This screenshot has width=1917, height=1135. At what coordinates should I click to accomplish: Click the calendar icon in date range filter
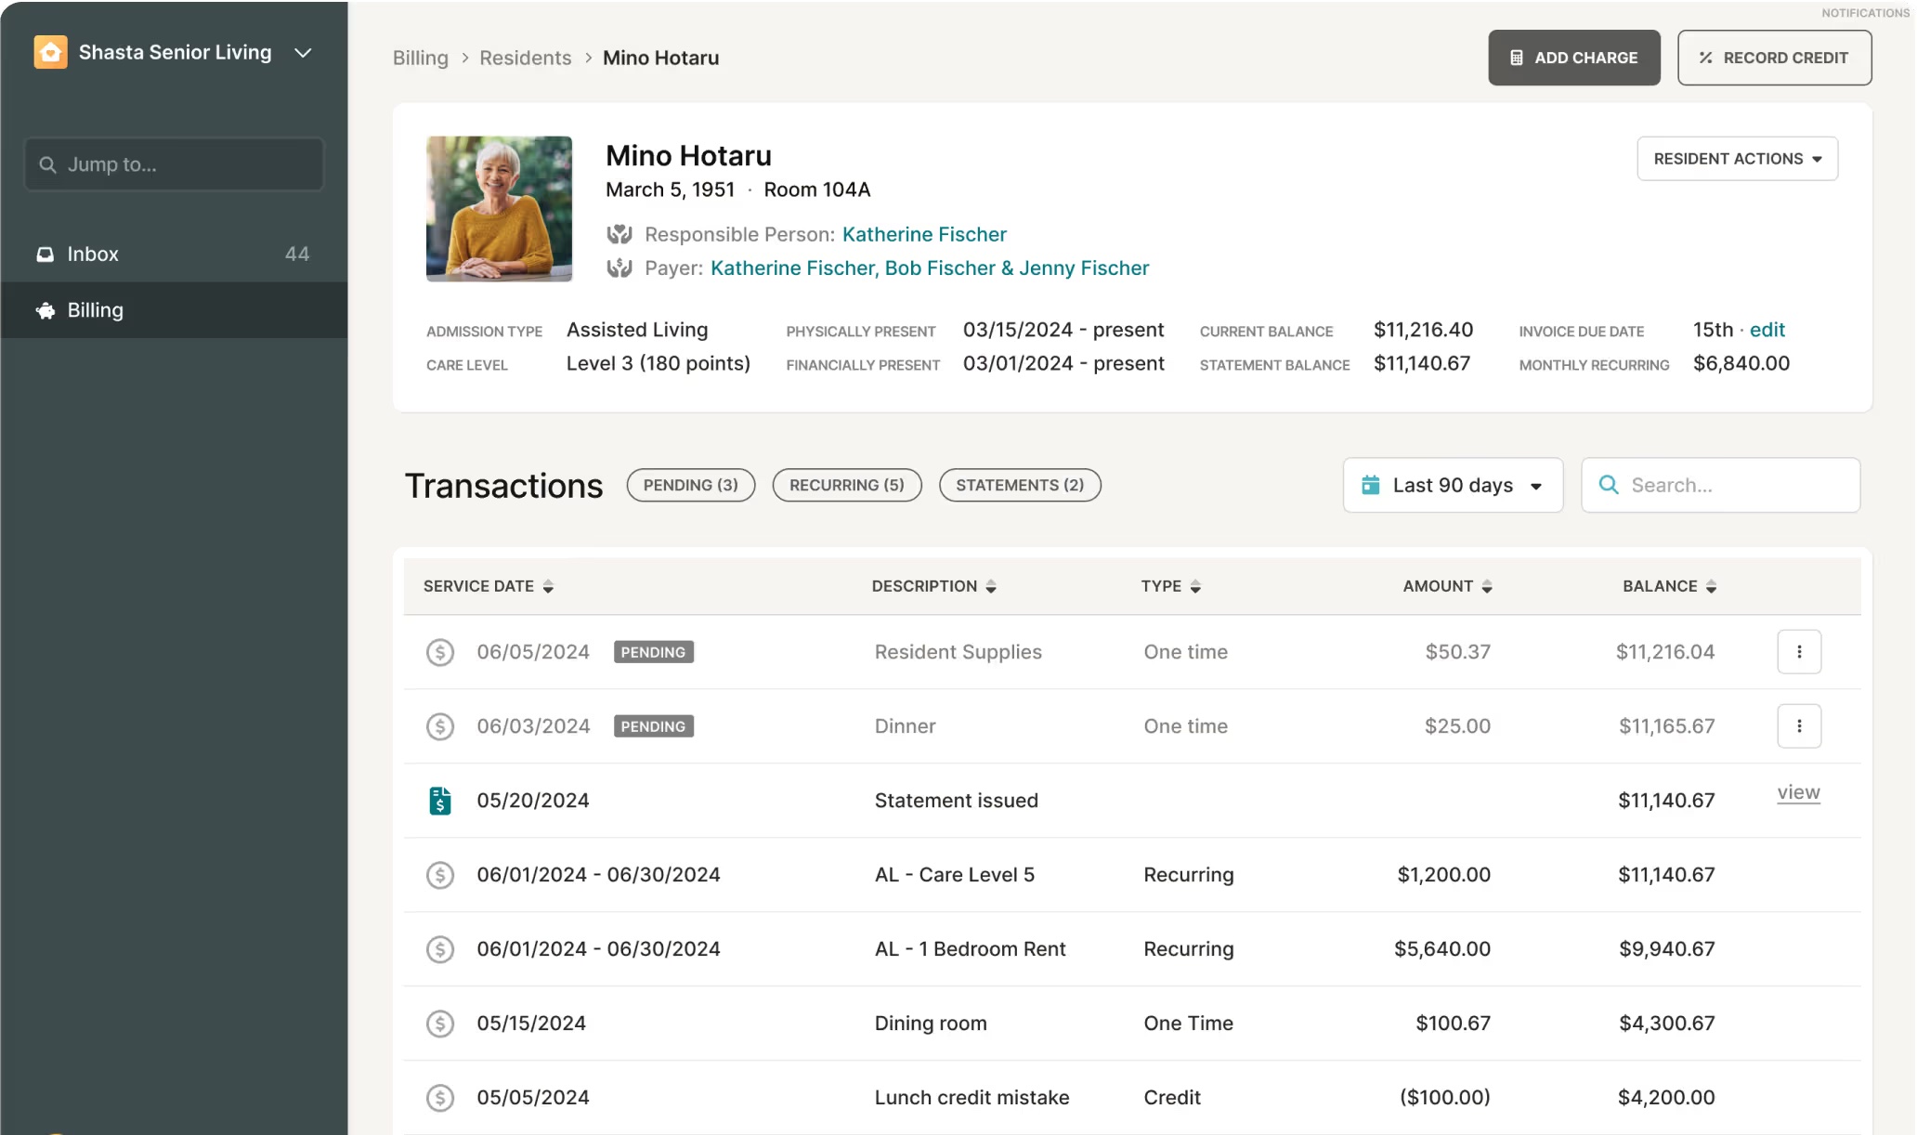(x=1370, y=485)
